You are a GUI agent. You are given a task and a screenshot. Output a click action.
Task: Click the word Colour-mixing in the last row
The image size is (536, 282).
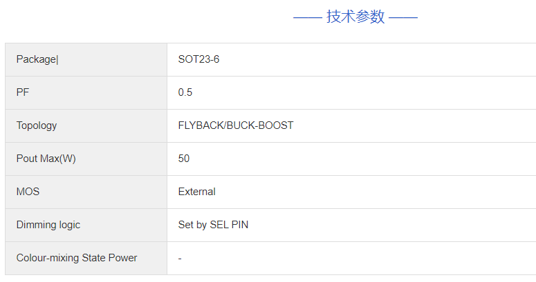point(48,258)
